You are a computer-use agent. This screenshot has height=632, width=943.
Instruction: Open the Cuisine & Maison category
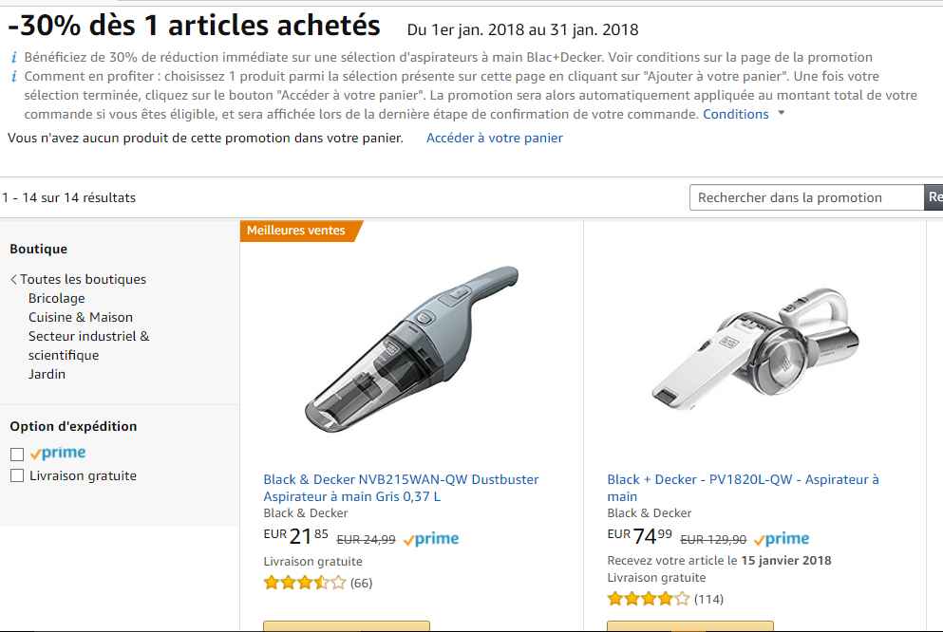tap(81, 317)
